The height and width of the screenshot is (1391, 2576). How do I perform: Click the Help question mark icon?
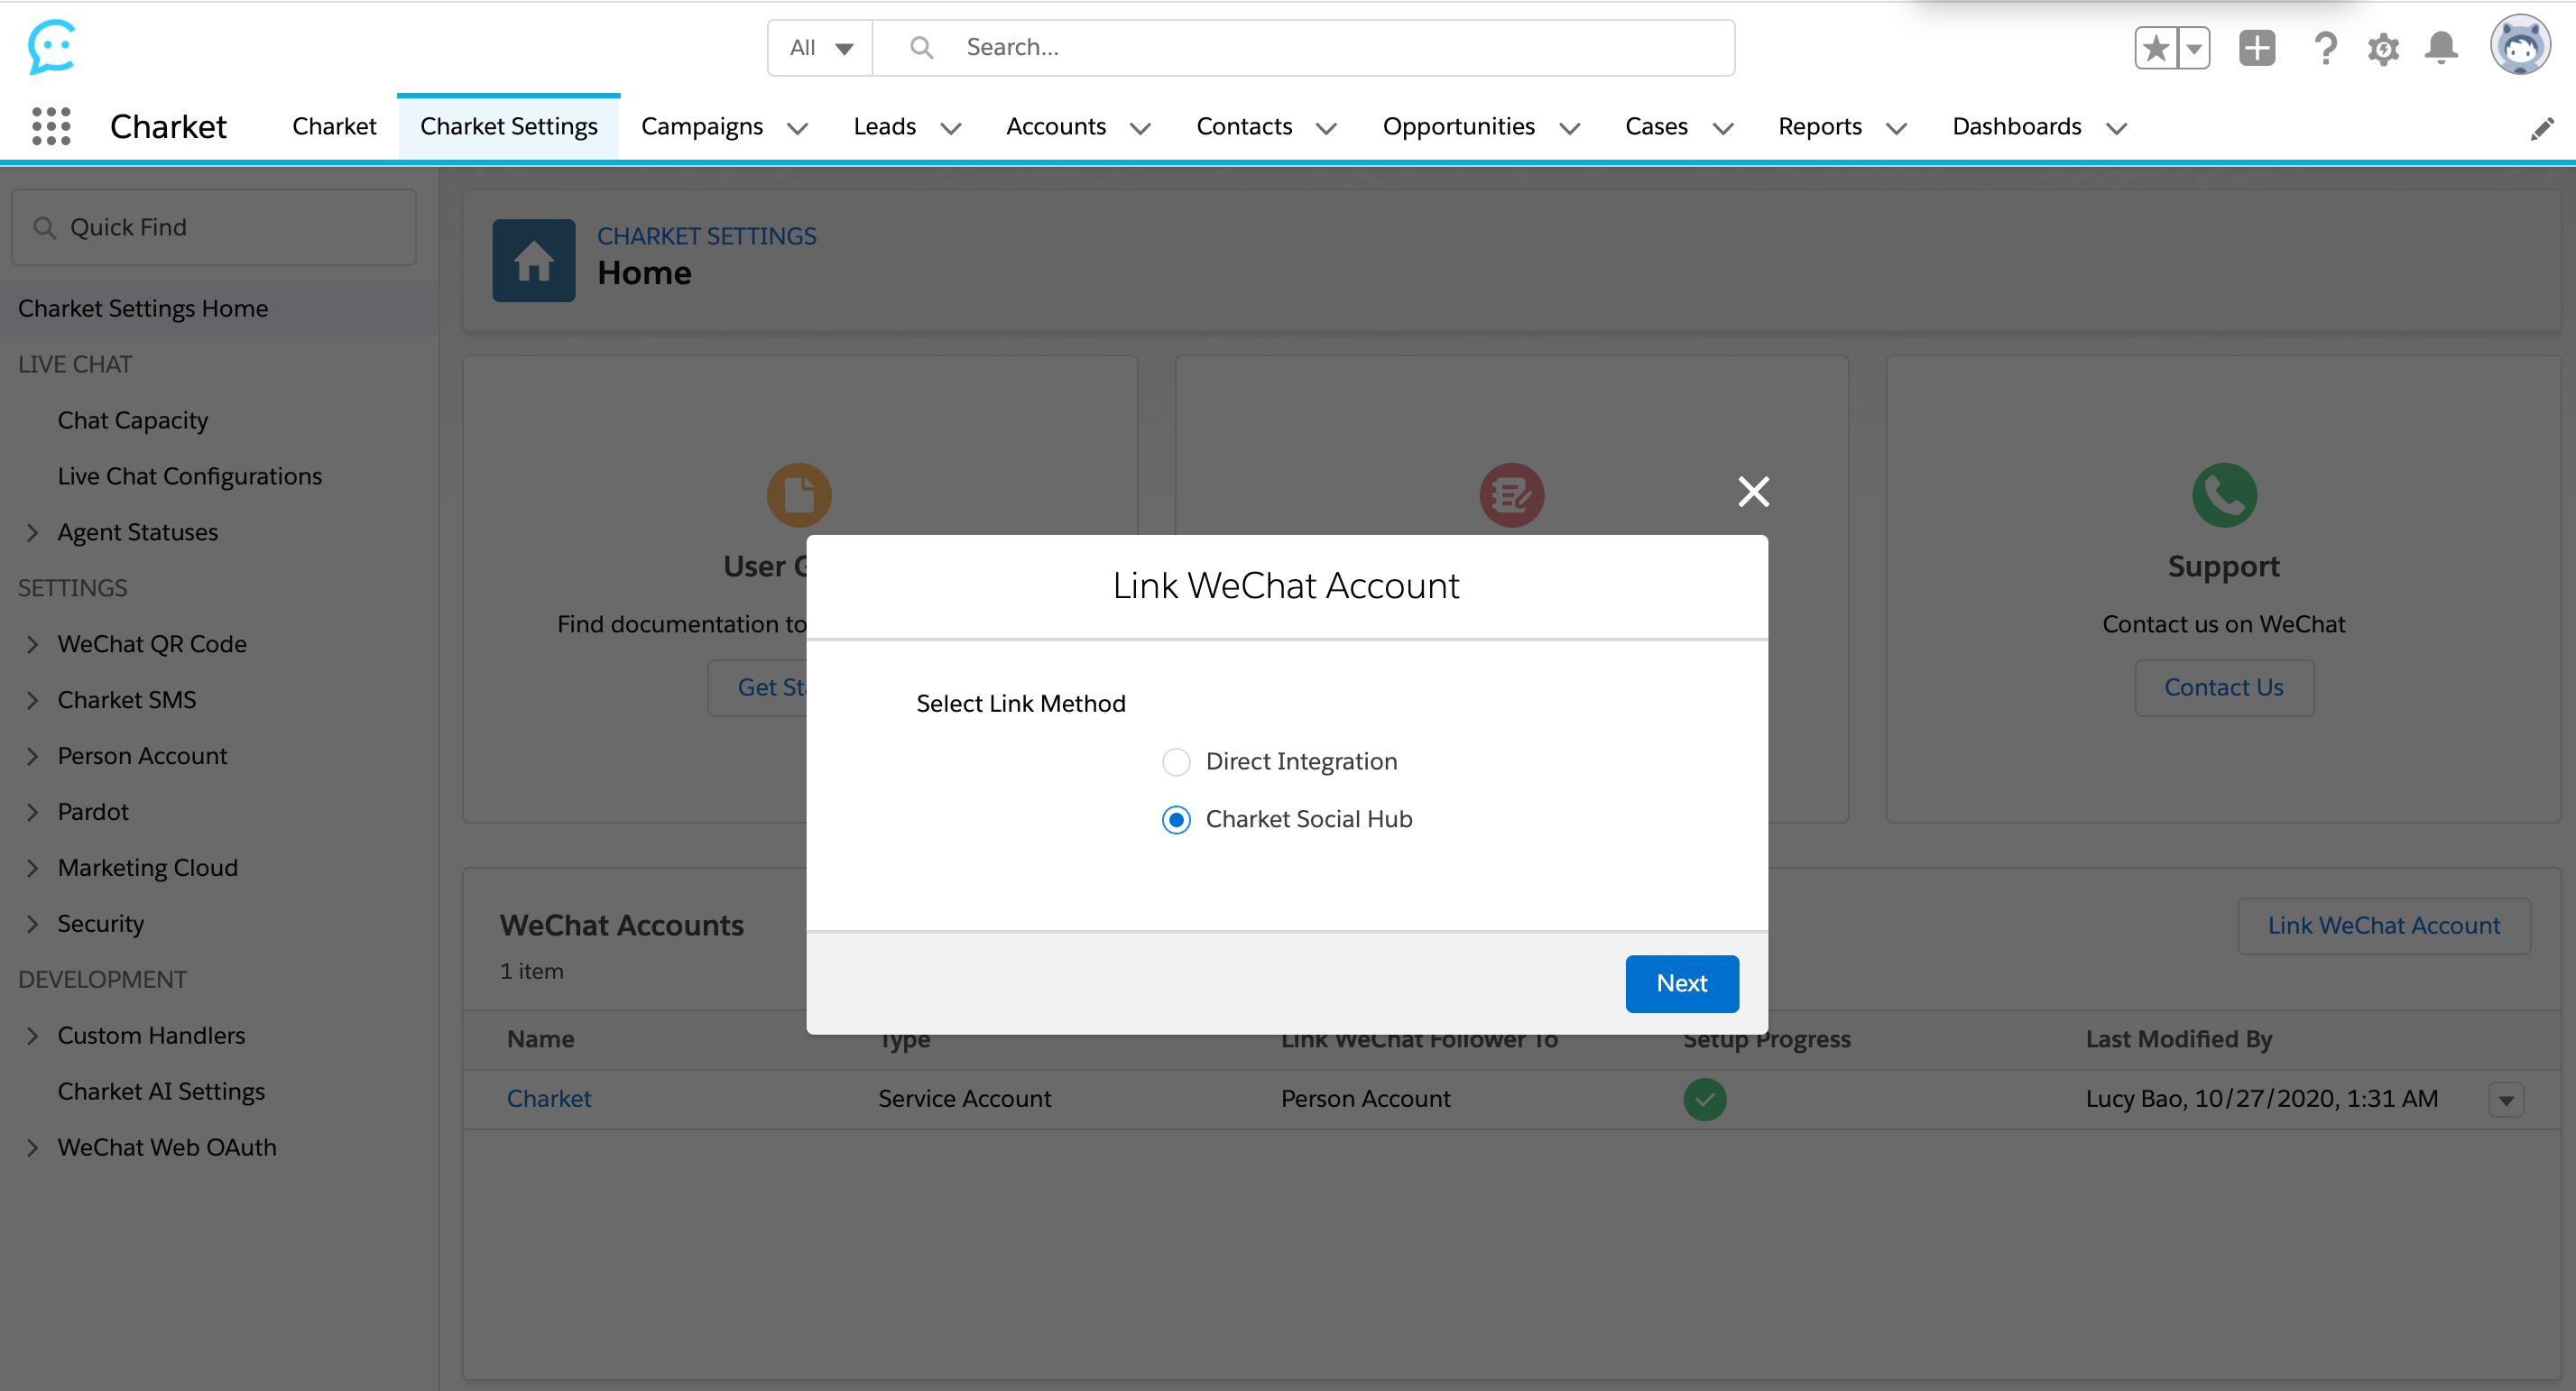tap(2325, 48)
